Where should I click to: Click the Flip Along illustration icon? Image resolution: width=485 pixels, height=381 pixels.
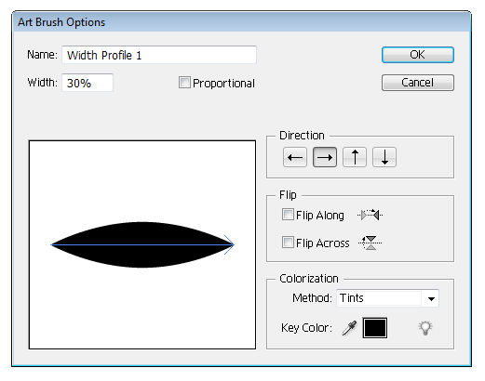370,215
